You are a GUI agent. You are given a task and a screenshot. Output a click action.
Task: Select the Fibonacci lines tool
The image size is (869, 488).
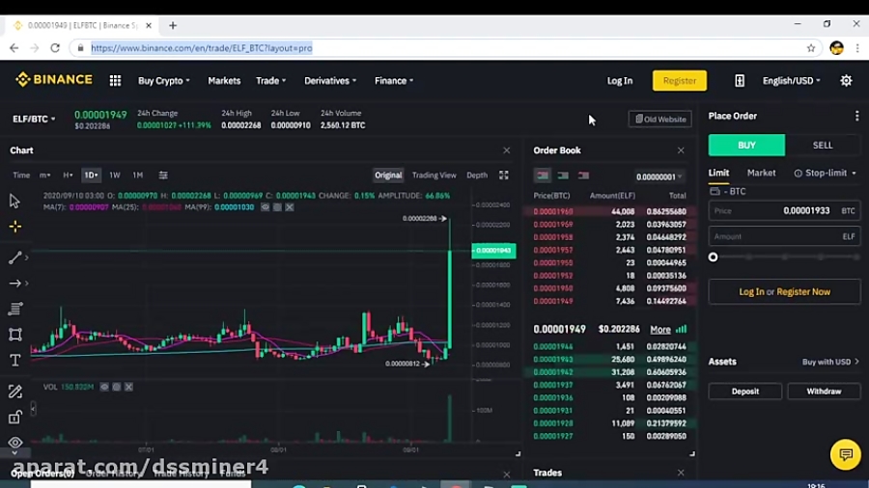[14, 309]
